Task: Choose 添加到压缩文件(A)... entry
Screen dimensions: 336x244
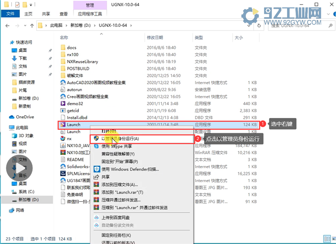Action: pos(142,184)
